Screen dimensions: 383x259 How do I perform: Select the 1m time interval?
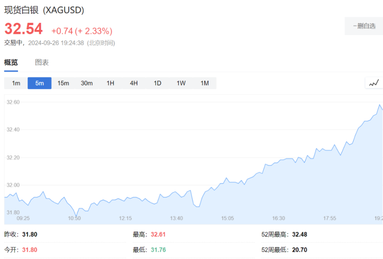(16, 83)
